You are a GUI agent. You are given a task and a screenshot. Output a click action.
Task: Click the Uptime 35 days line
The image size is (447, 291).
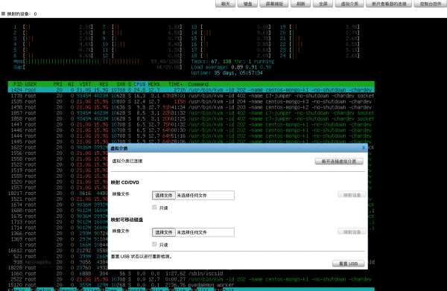tap(227, 73)
